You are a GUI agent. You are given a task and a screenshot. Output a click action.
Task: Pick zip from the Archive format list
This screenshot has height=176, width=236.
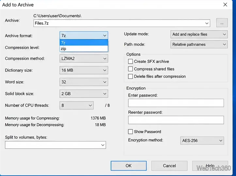84,49
